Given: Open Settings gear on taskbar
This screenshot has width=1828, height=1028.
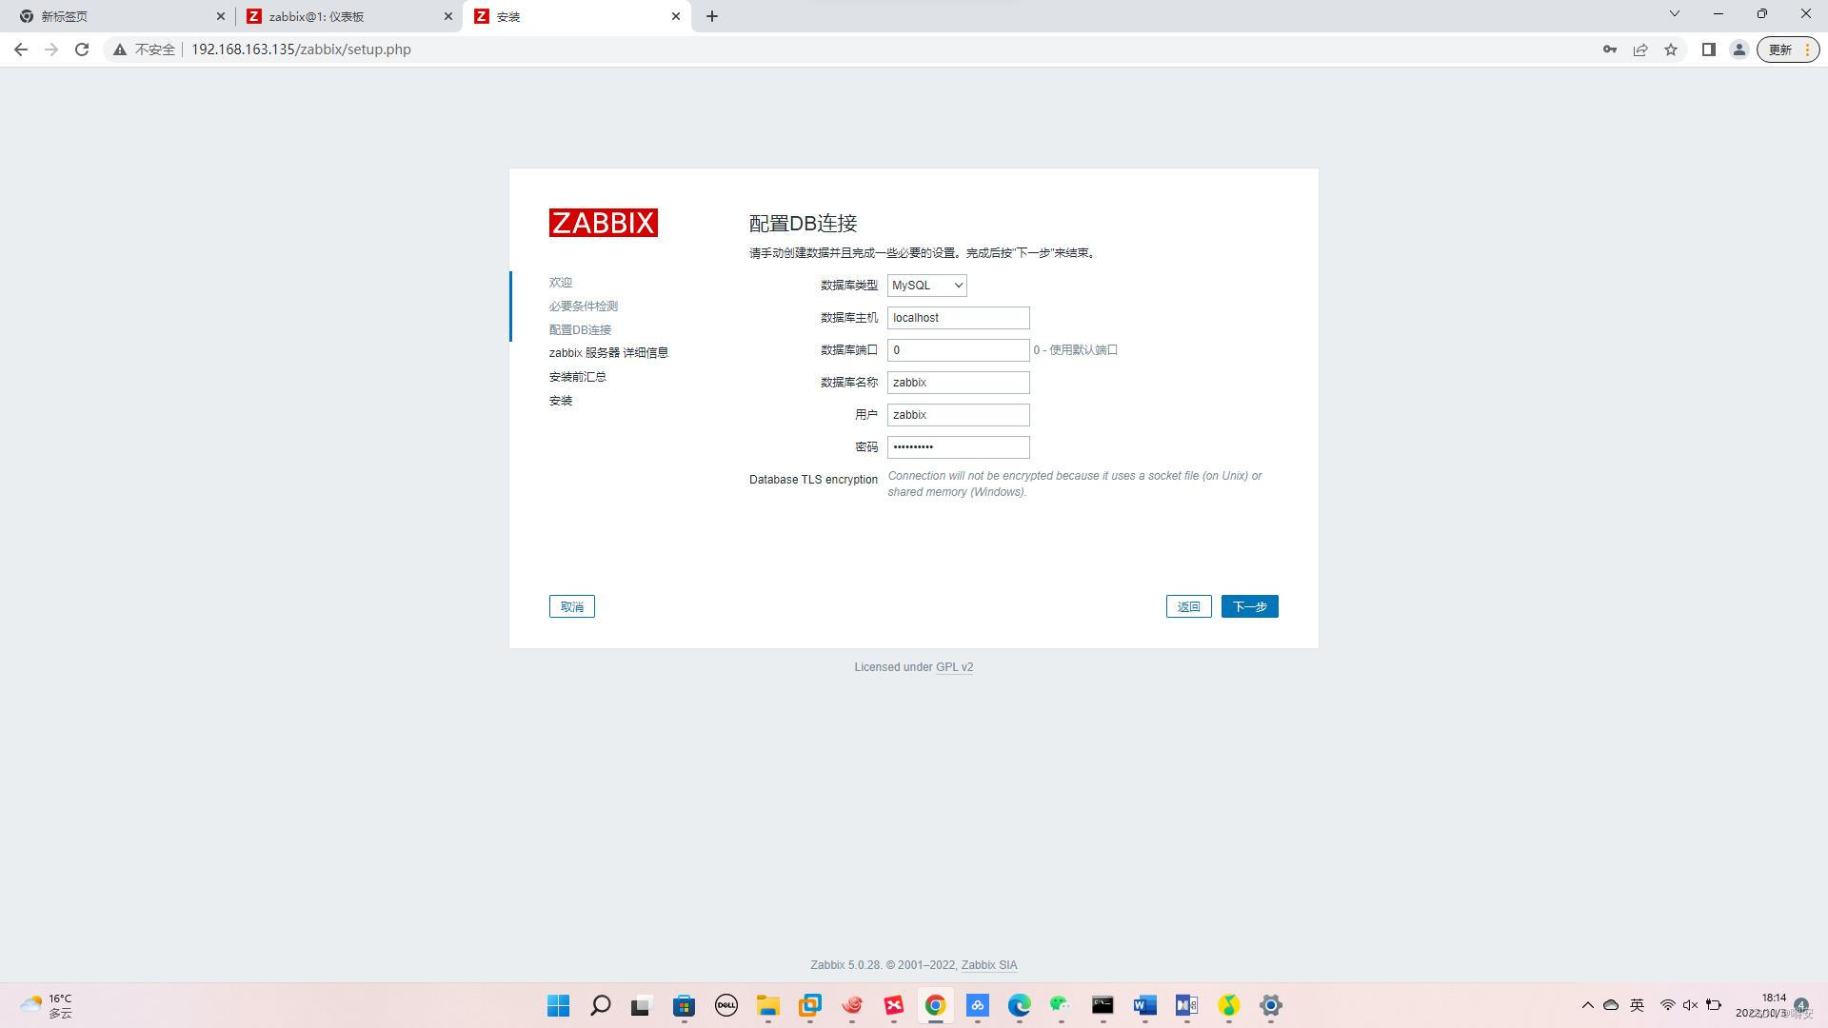Looking at the screenshot, I should pyautogui.click(x=1271, y=1005).
